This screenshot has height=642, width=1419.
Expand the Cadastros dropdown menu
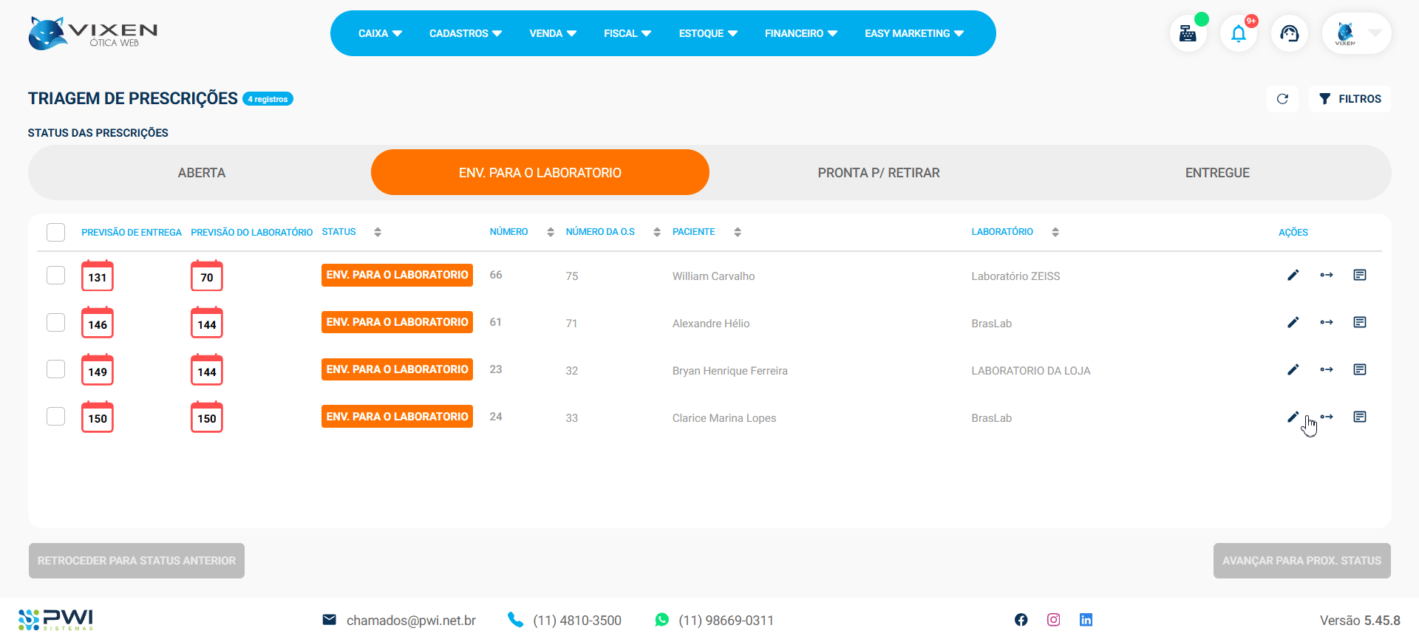(465, 33)
